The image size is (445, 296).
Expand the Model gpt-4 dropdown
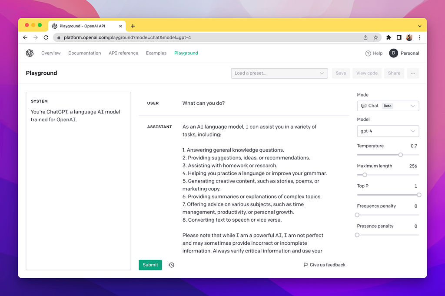pyautogui.click(x=388, y=131)
